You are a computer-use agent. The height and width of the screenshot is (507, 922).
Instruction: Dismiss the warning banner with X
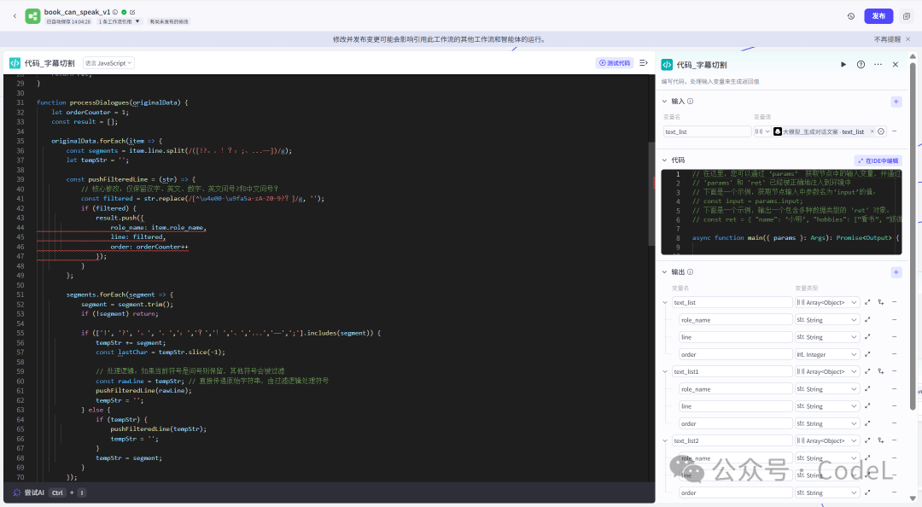907,39
